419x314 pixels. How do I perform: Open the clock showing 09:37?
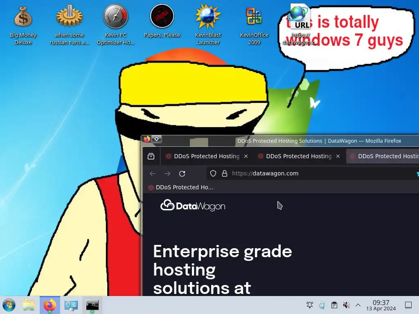click(x=381, y=305)
